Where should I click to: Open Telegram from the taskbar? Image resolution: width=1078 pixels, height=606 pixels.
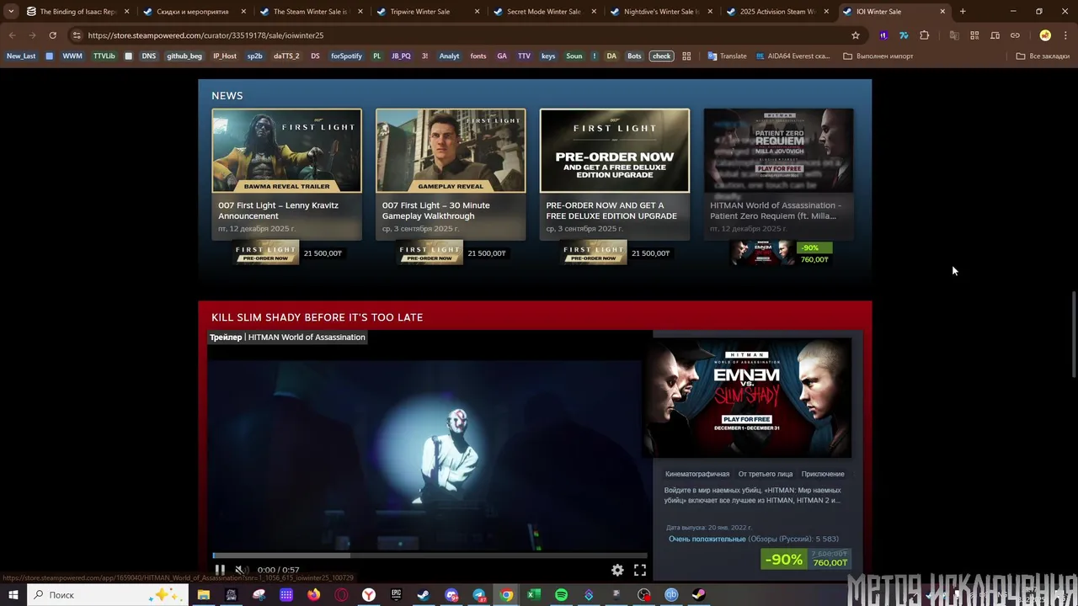[478, 595]
